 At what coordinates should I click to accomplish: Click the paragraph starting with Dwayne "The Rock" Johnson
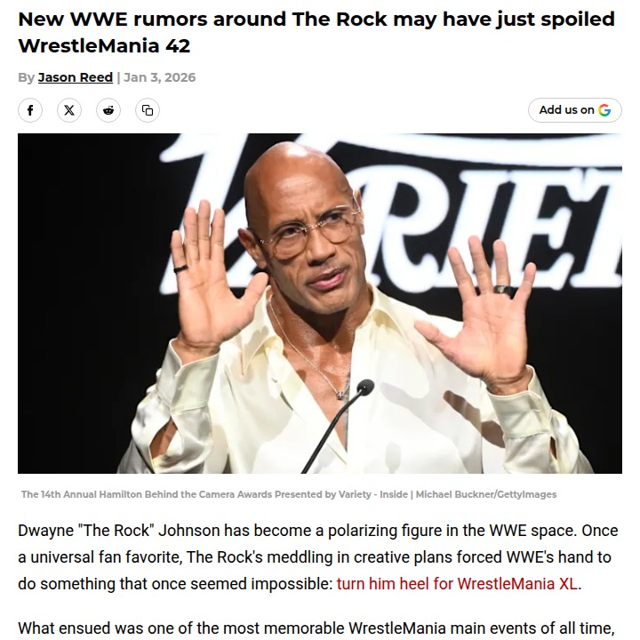[320, 557]
